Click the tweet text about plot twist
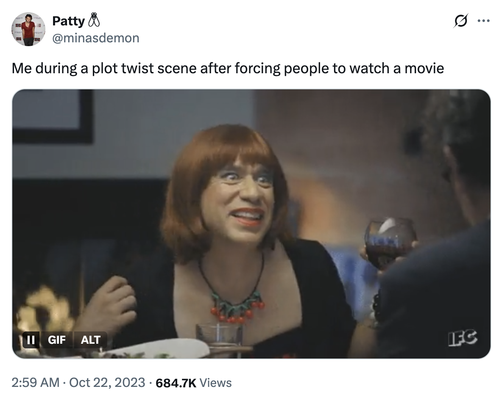 228,68
